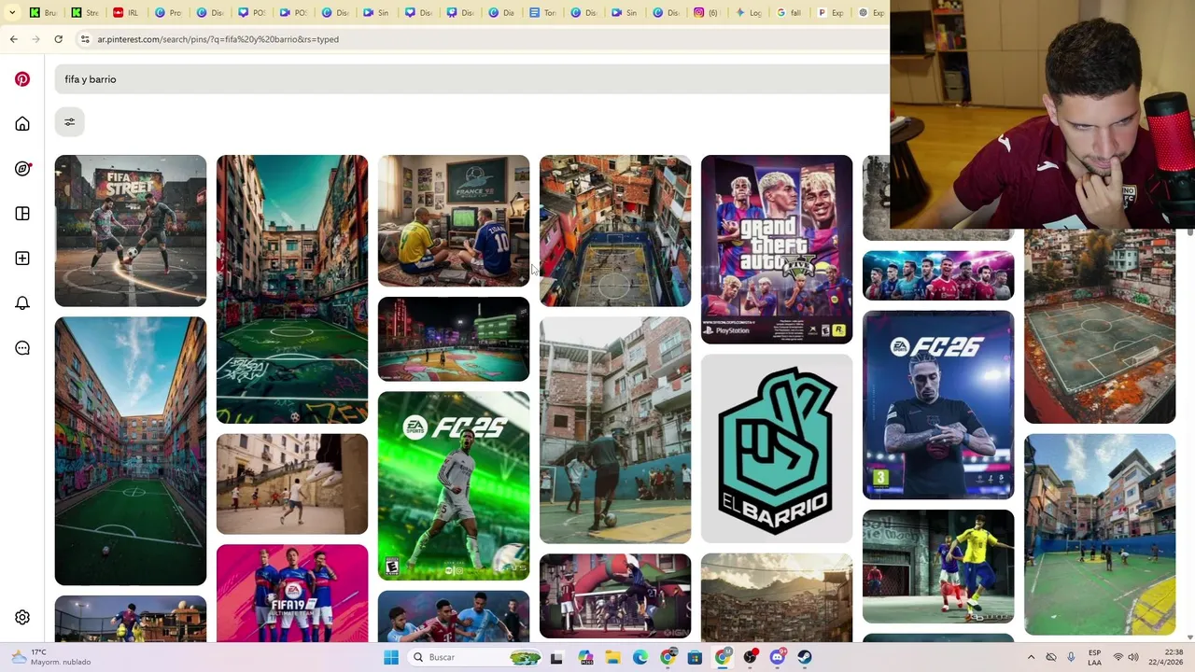Open the weather widget showing 17°C
This screenshot has height=672, width=1195.
[51, 657]
